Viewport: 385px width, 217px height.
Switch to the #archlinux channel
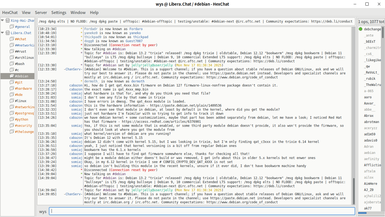pos(24,58)
